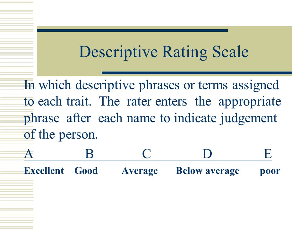Select the letter E on the scale
This screenshot has height=231, width=308.
pos(268,154)
